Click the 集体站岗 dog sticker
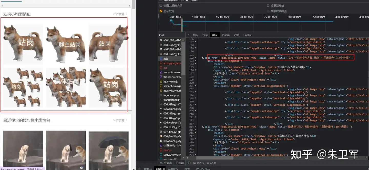Viewport: 369px width, 170px height. pos(66,87)
